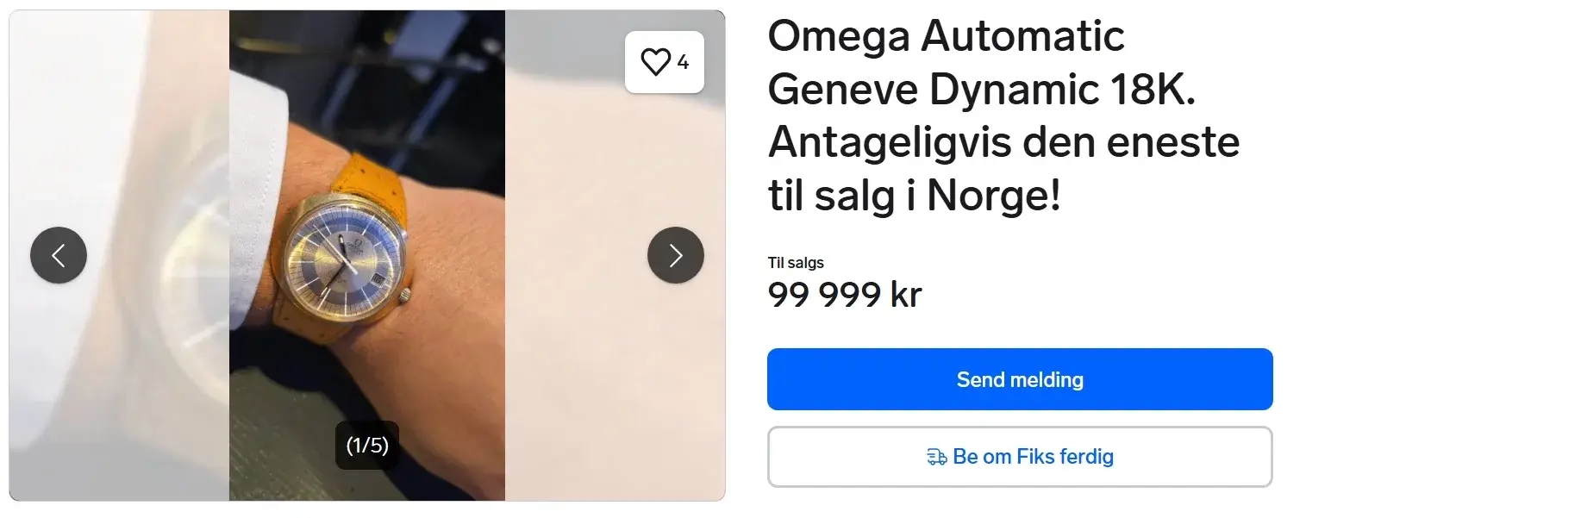Click the "Omega Automatic" title line
Screen dimensions: 1581x518
coord(945,36)
